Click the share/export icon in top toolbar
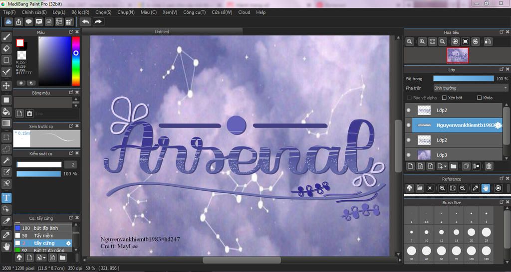This screenshot has width=511, height=272. point(19,22)
